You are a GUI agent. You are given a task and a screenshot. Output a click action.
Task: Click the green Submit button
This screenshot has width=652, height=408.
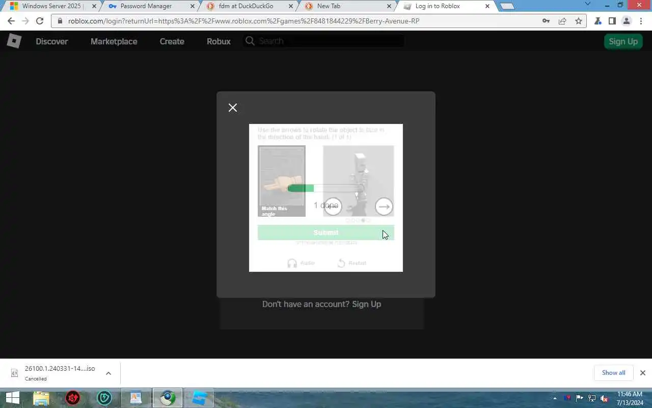click(x=325, y=233)
